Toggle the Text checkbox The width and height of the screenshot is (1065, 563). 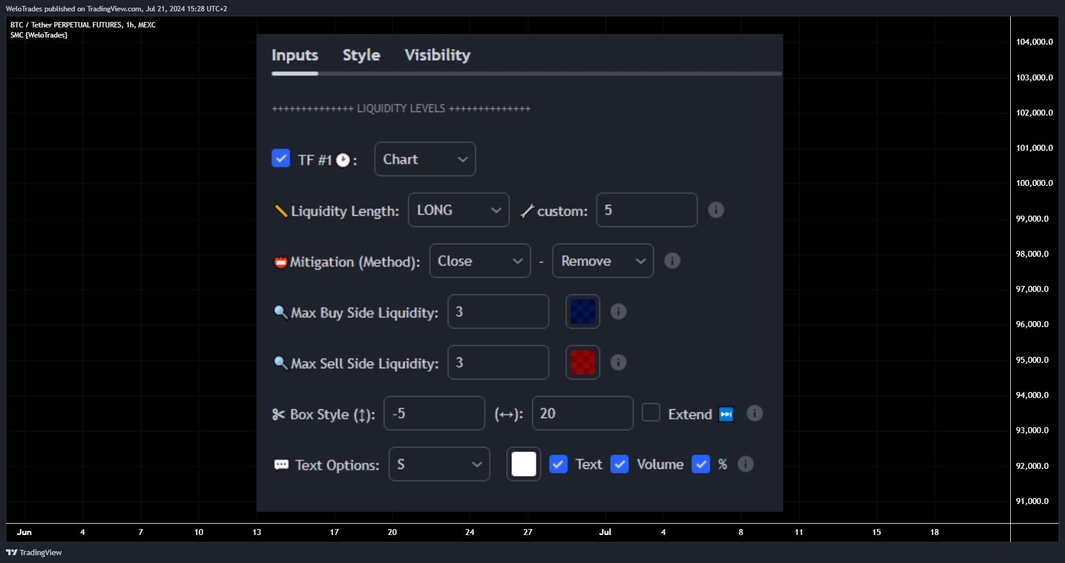558,464
